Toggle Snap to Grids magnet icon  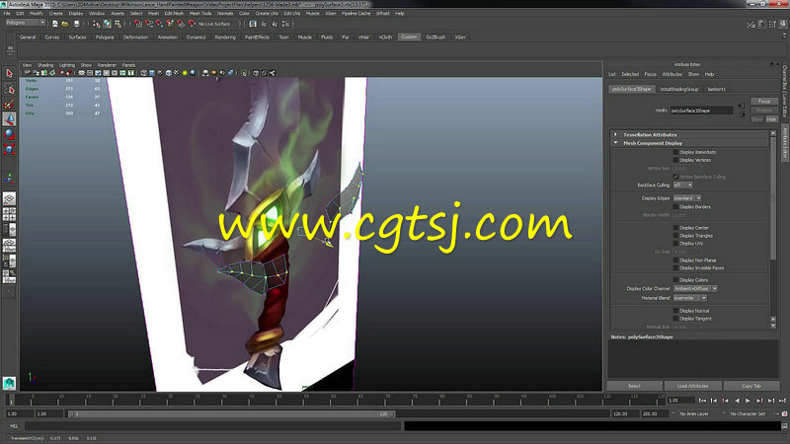click(138, 24)
